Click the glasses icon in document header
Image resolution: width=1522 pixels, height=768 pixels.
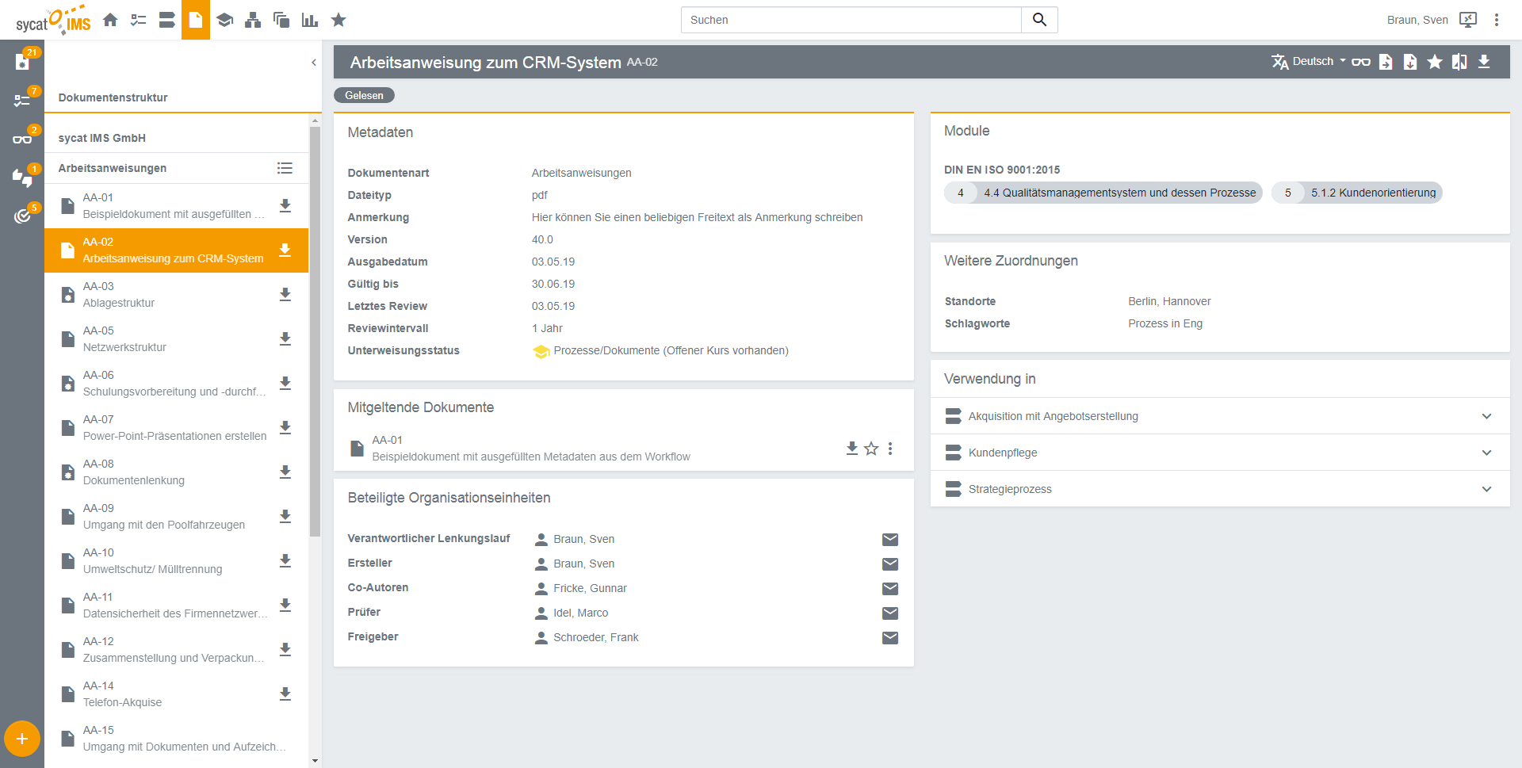click(x=1361, y=62)
